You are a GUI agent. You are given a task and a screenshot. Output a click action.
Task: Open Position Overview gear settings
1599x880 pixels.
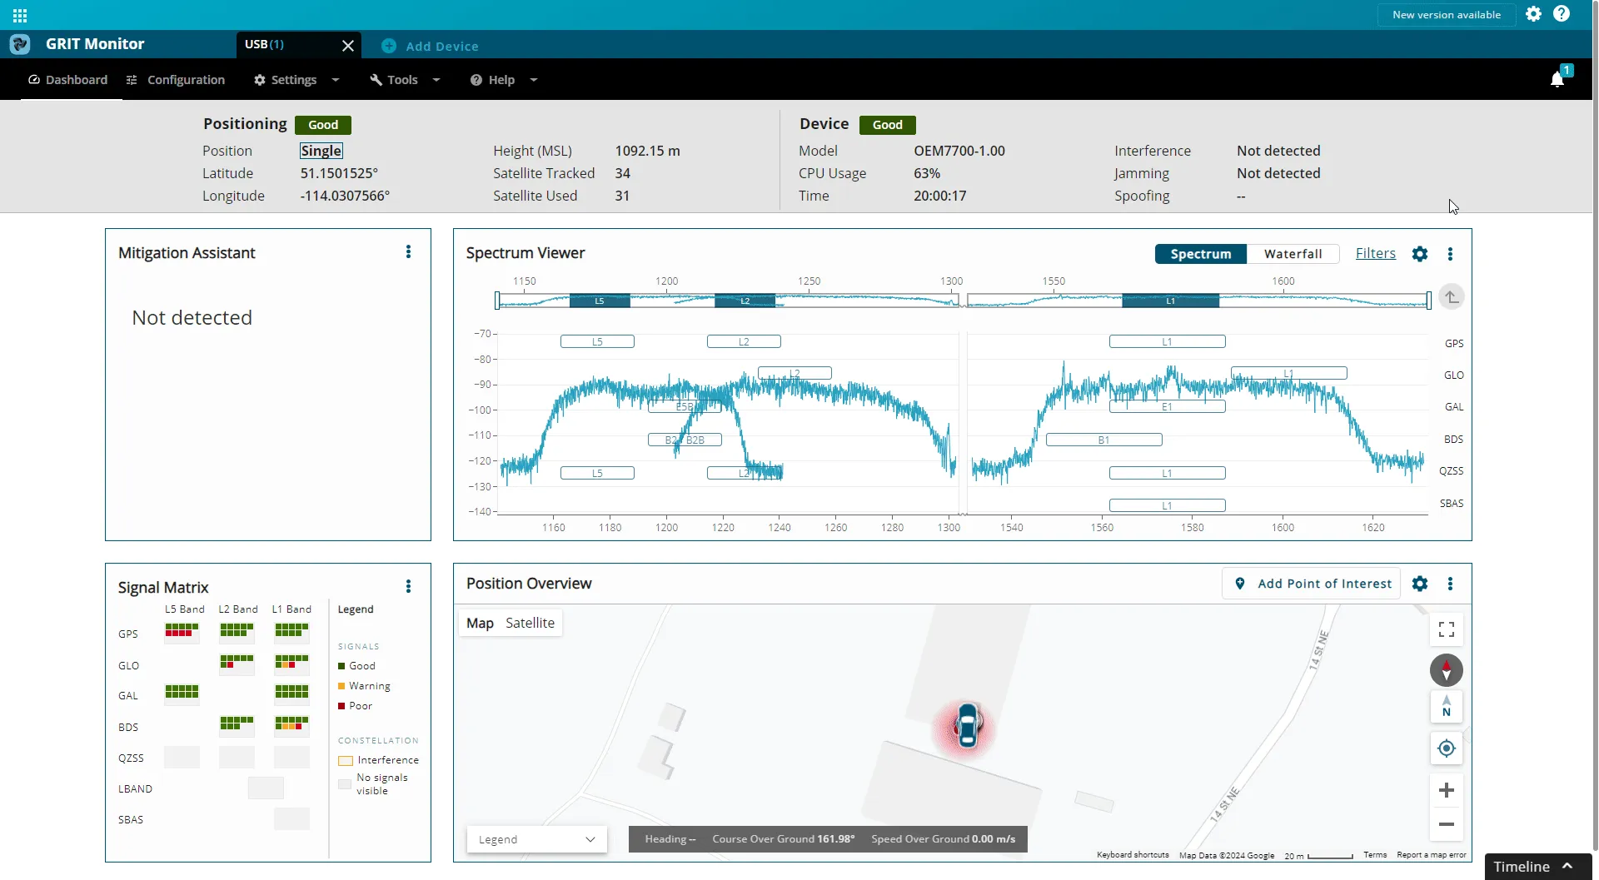click(1420, 584)
